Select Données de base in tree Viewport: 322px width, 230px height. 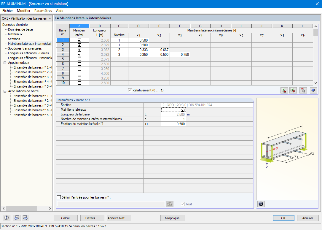click(x=20, y=29)
